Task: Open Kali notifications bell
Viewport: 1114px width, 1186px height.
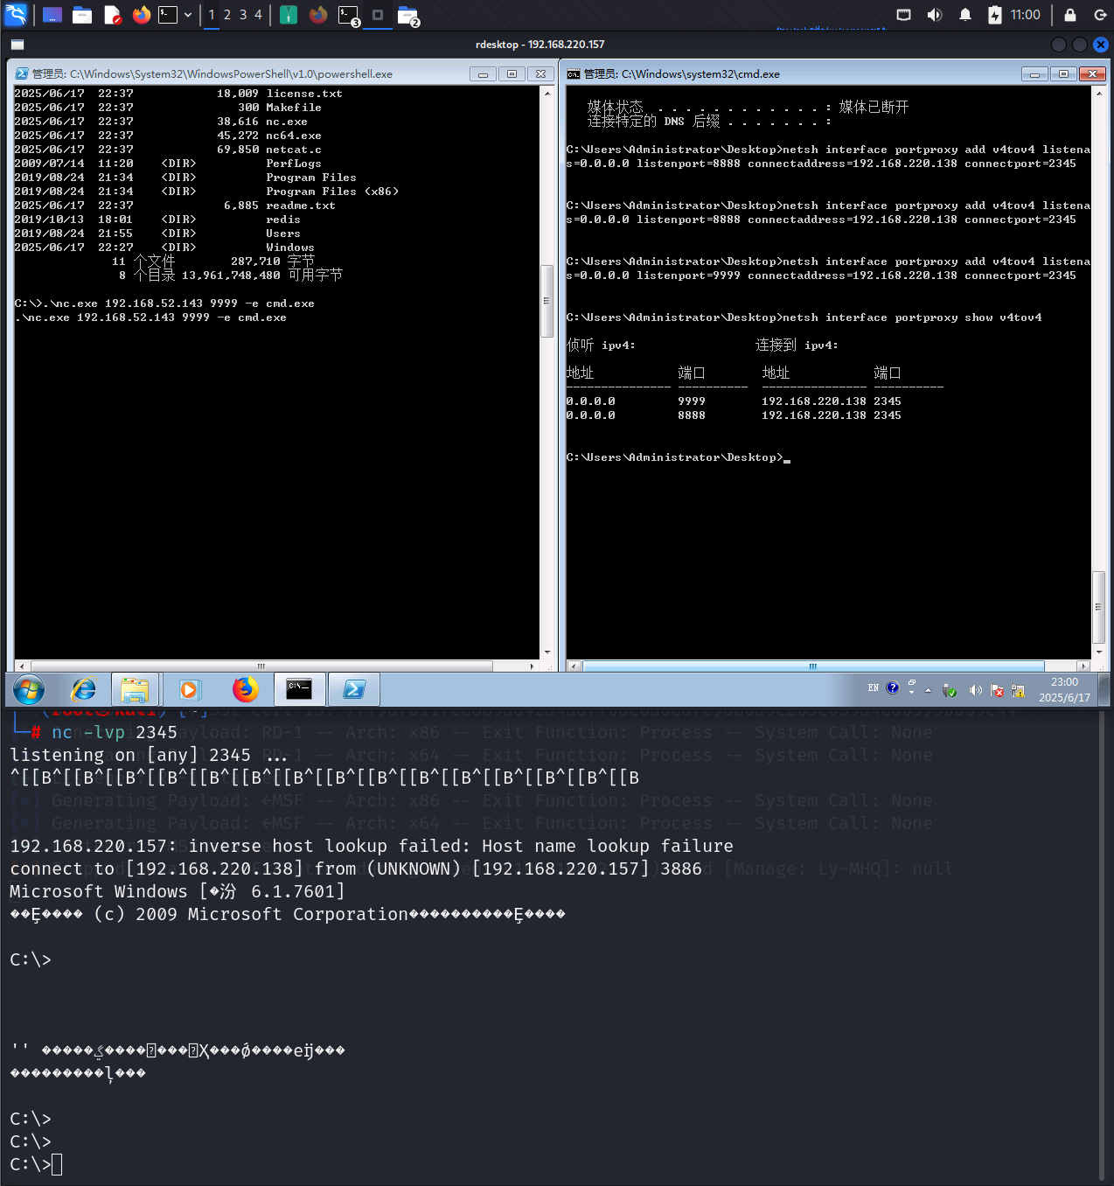Action: click(965, 15)
